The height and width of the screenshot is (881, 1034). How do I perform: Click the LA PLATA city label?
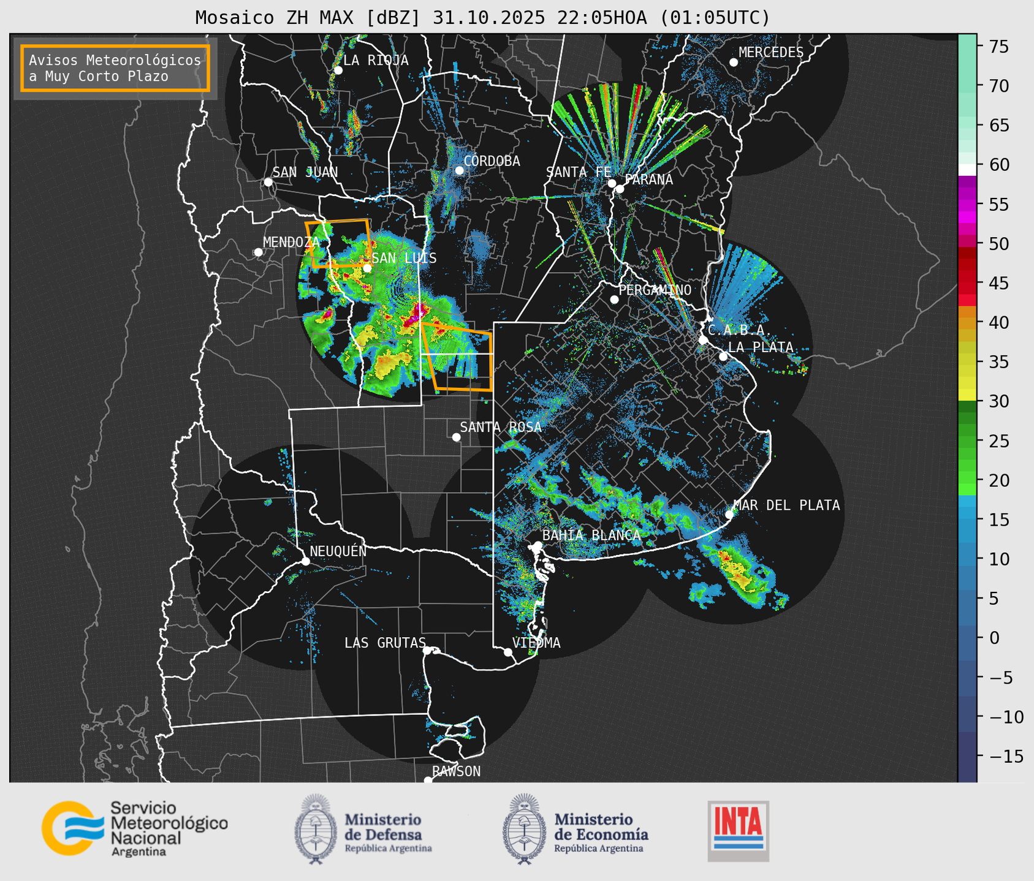click(x=761, y=347)
